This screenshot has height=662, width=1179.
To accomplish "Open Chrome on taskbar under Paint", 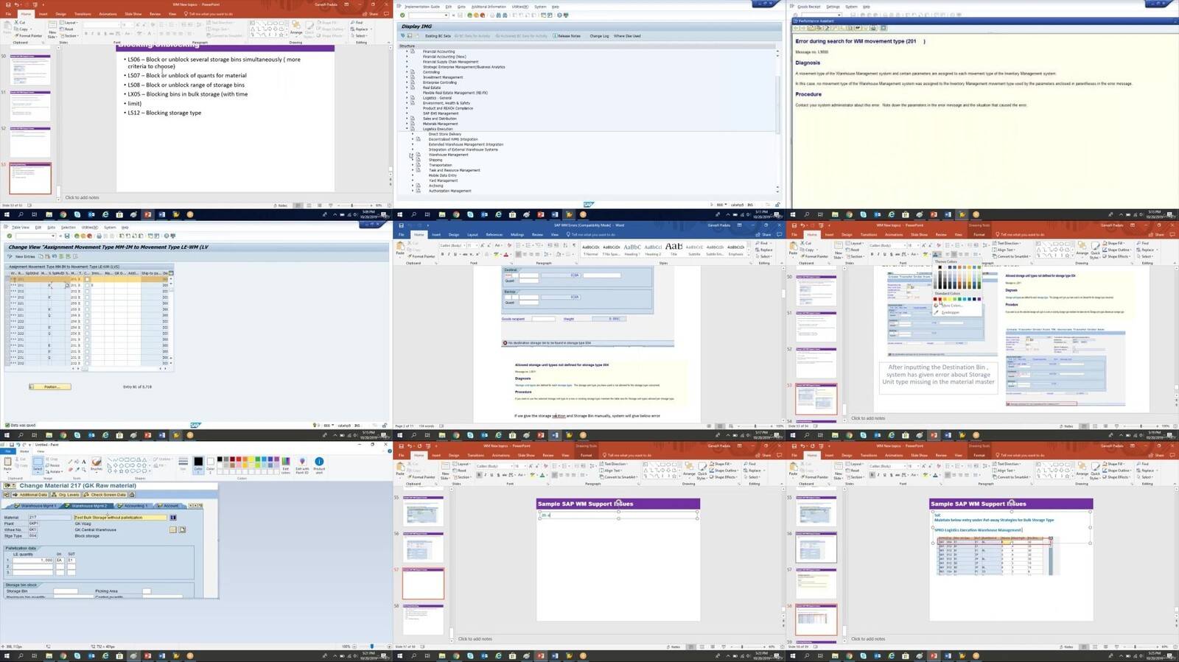I will point(63,655).
